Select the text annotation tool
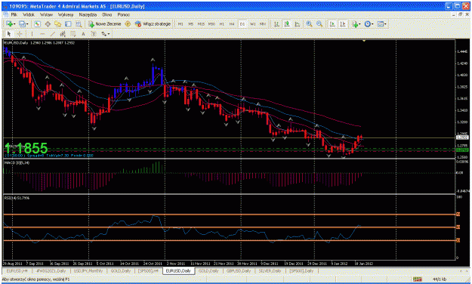Image resolution: width=472 pixels, height=284 pixels. pyautogui.click(x=83, y=34)
